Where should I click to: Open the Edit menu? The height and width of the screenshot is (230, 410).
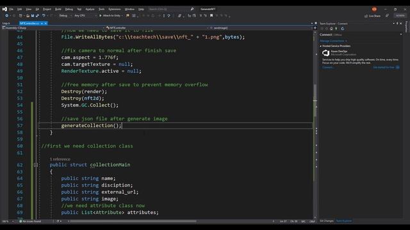click(x=20, y=9)
